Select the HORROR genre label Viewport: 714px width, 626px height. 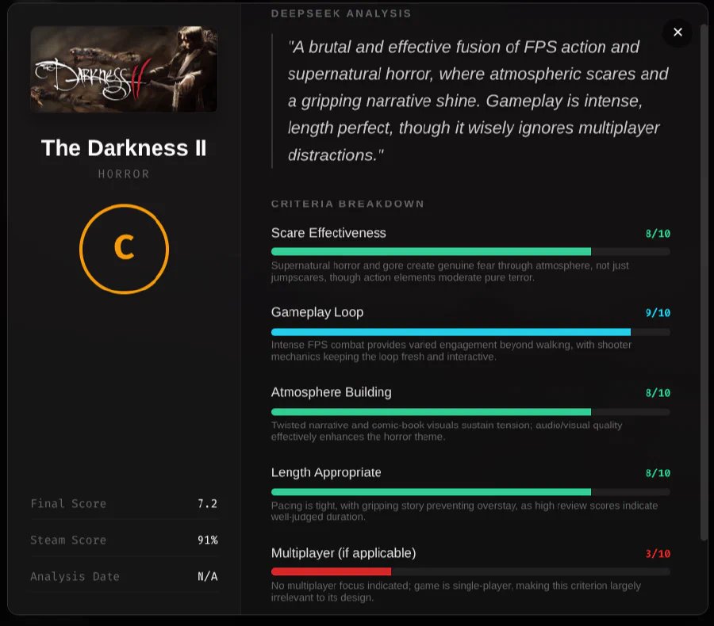pos(124,174)
